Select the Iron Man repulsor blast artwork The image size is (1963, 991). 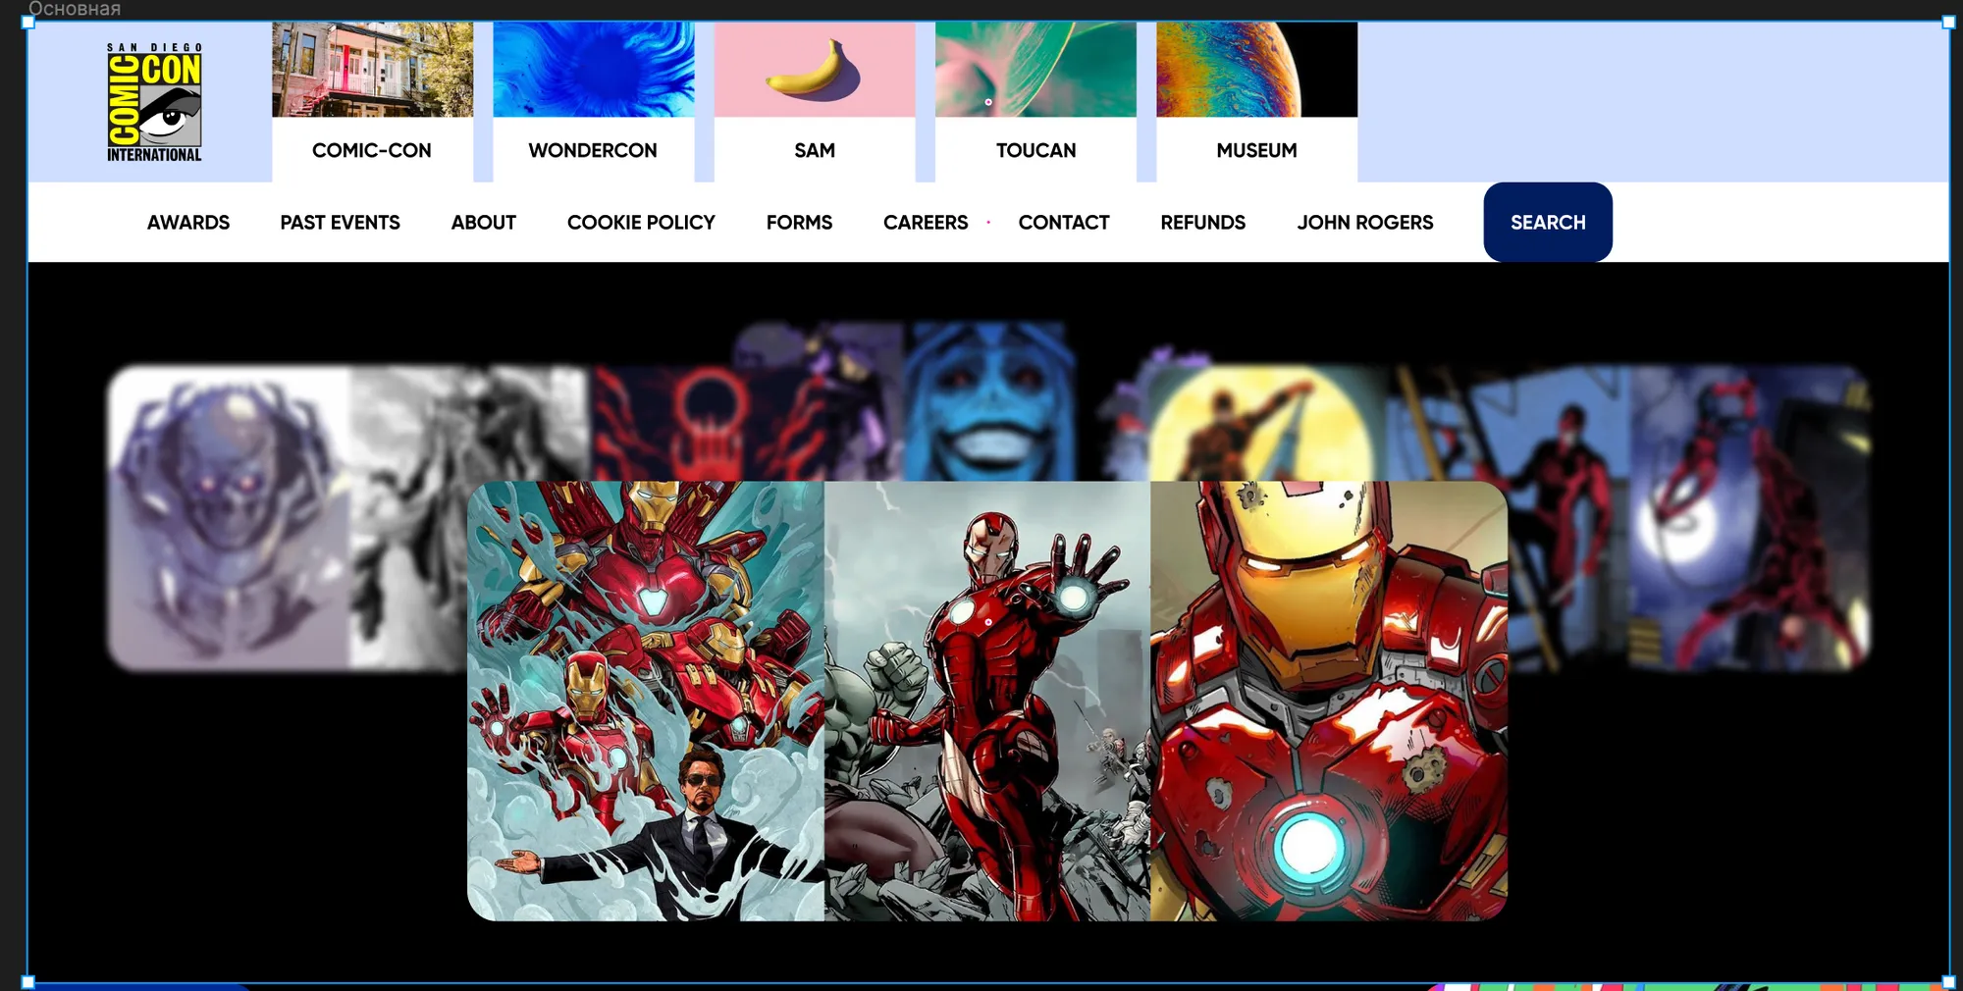click(x=987, y=701)
